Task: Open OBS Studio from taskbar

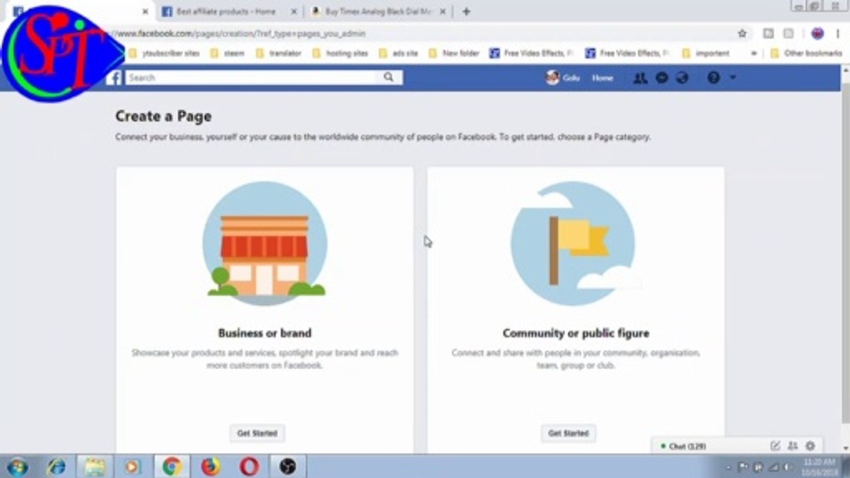Action: (x=287, y=467)
